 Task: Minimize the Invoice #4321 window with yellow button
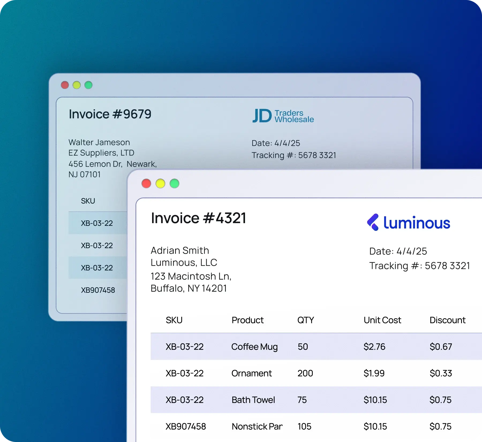click(160, 183)
